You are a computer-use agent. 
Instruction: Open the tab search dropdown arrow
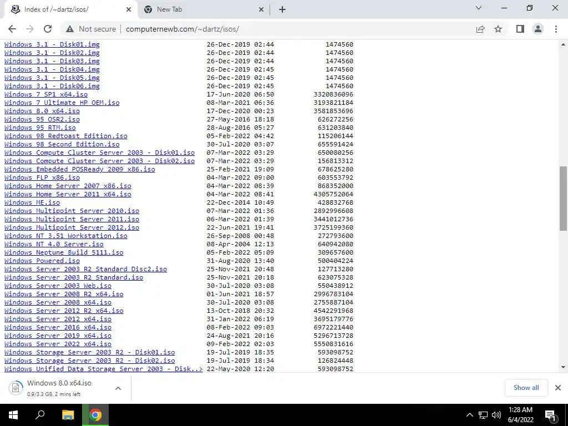pyautogui.click(x=479, y=8)
